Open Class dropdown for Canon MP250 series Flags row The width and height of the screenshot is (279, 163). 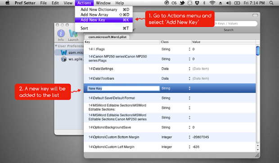(x=189, y=59)
